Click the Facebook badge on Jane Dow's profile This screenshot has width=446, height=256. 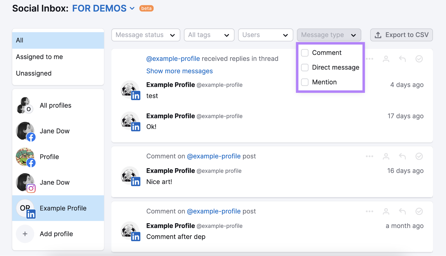pyautogui.click(x=31, y=137)
